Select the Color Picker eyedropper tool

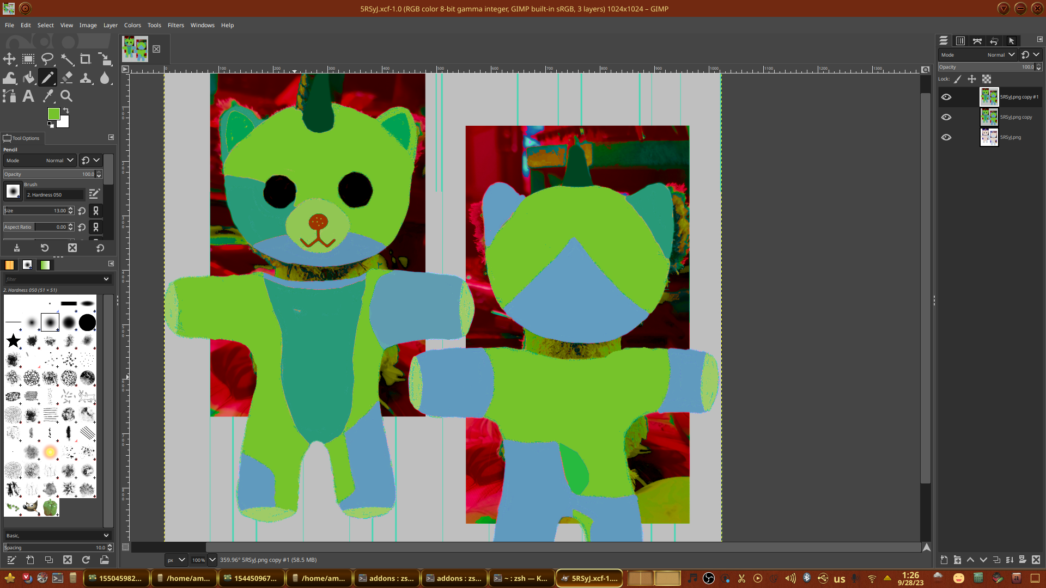(48, 96)
